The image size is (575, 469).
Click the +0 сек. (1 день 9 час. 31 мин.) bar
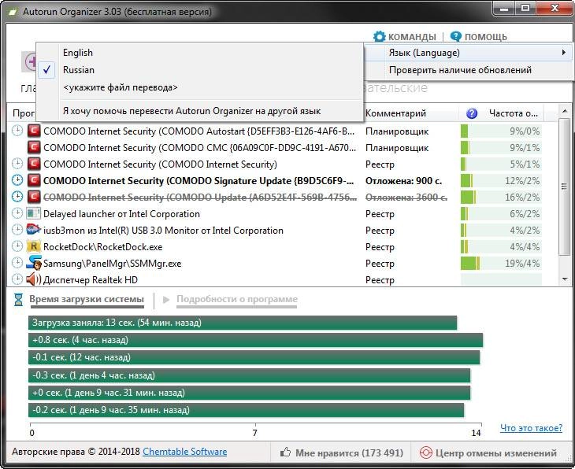pos(250,393)
